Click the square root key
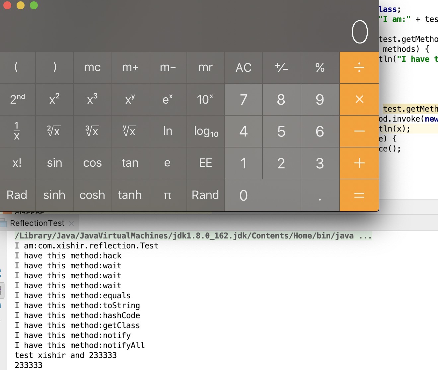This screenshot has width=438, height=370. click(x=54, y=131)
